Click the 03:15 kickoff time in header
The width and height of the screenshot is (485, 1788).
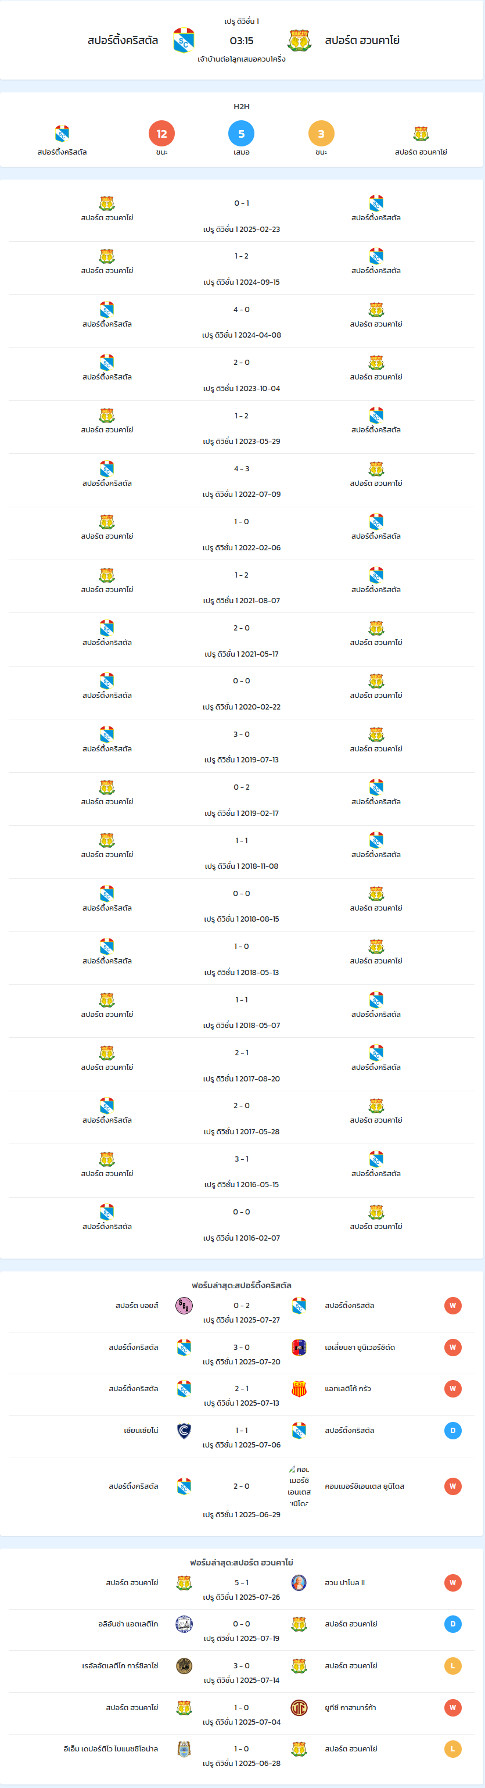(242, 40)
